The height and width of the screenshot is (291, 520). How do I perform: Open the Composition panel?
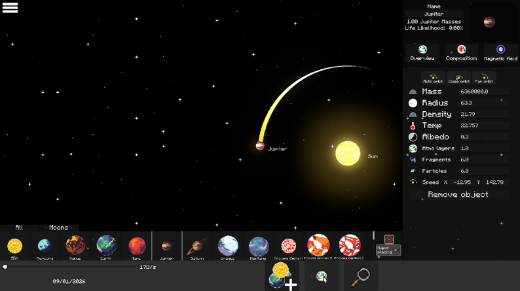point(461,53)
